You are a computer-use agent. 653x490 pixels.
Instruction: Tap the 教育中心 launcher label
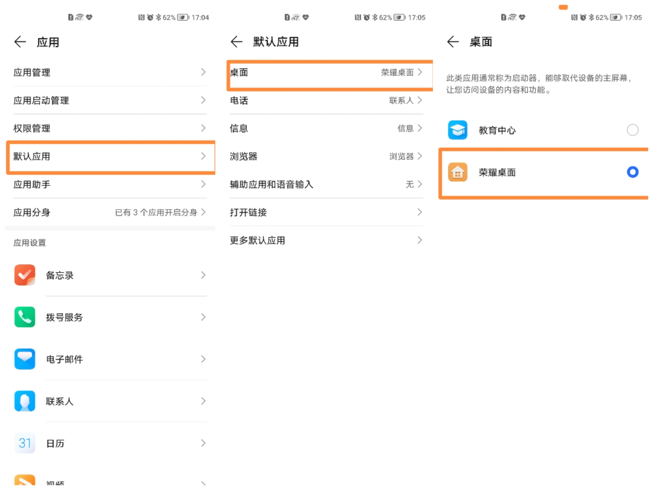[x=497, y=130]
